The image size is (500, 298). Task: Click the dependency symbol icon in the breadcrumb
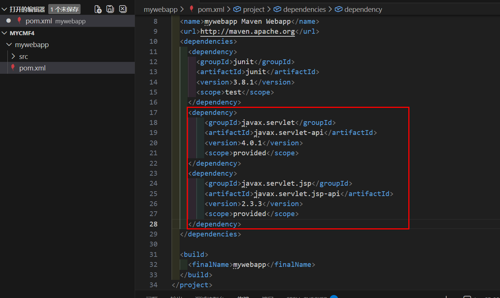point(338,9)
